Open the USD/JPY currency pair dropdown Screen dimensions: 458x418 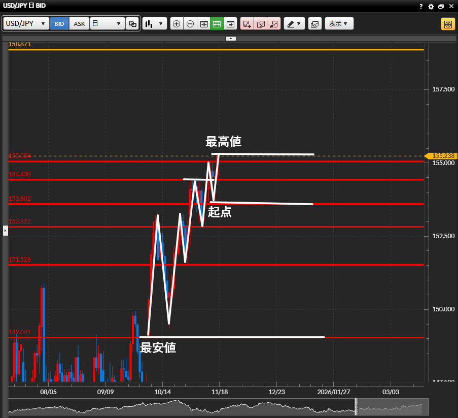(26, 24)
